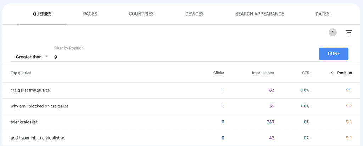Click CTR value 1.8%
The width and height of the screenshot is (363, 146).
coord(305,106)
